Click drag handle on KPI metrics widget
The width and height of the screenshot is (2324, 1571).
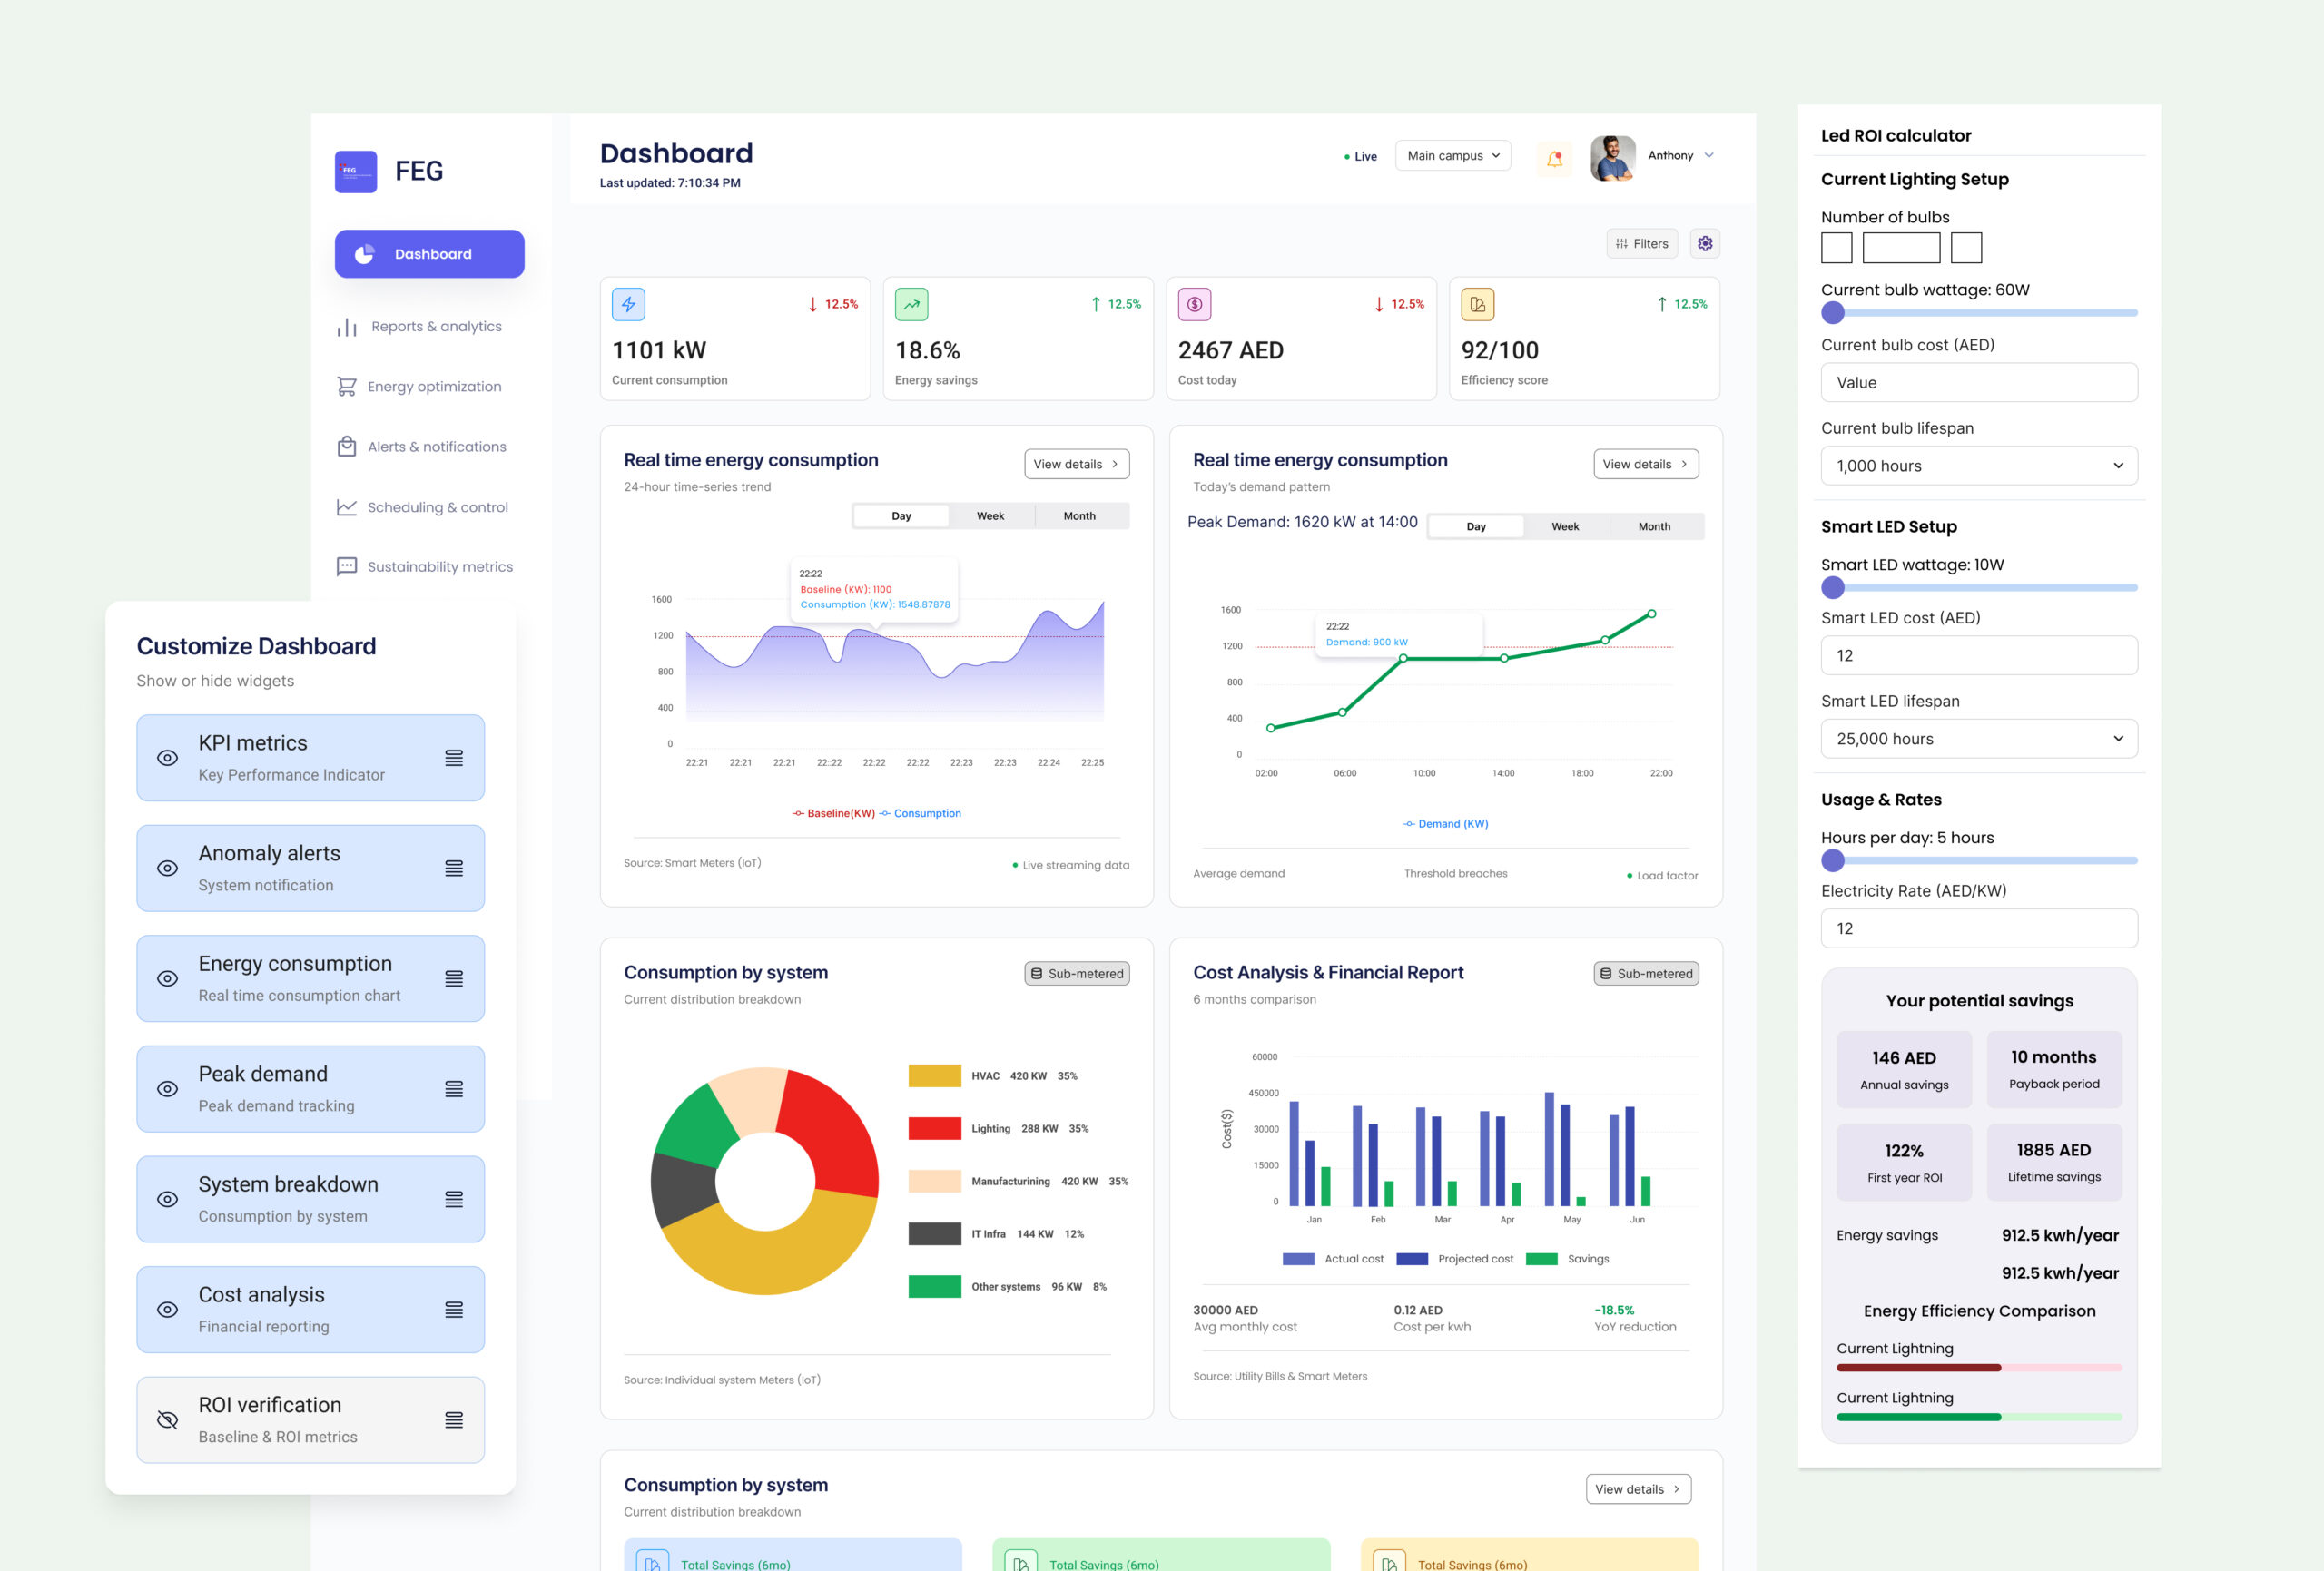click(454, 758)
